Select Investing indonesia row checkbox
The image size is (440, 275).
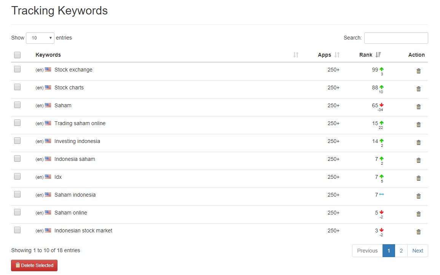[x=18, y=140]
